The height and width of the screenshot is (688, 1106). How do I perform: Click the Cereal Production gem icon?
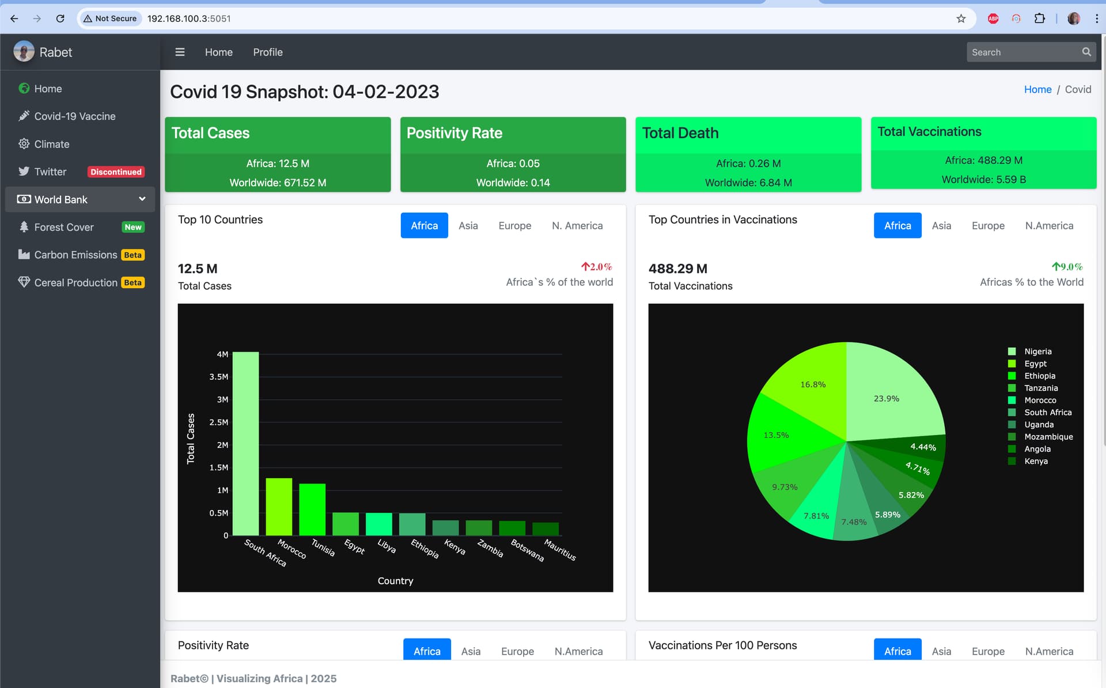click(24, 282)
